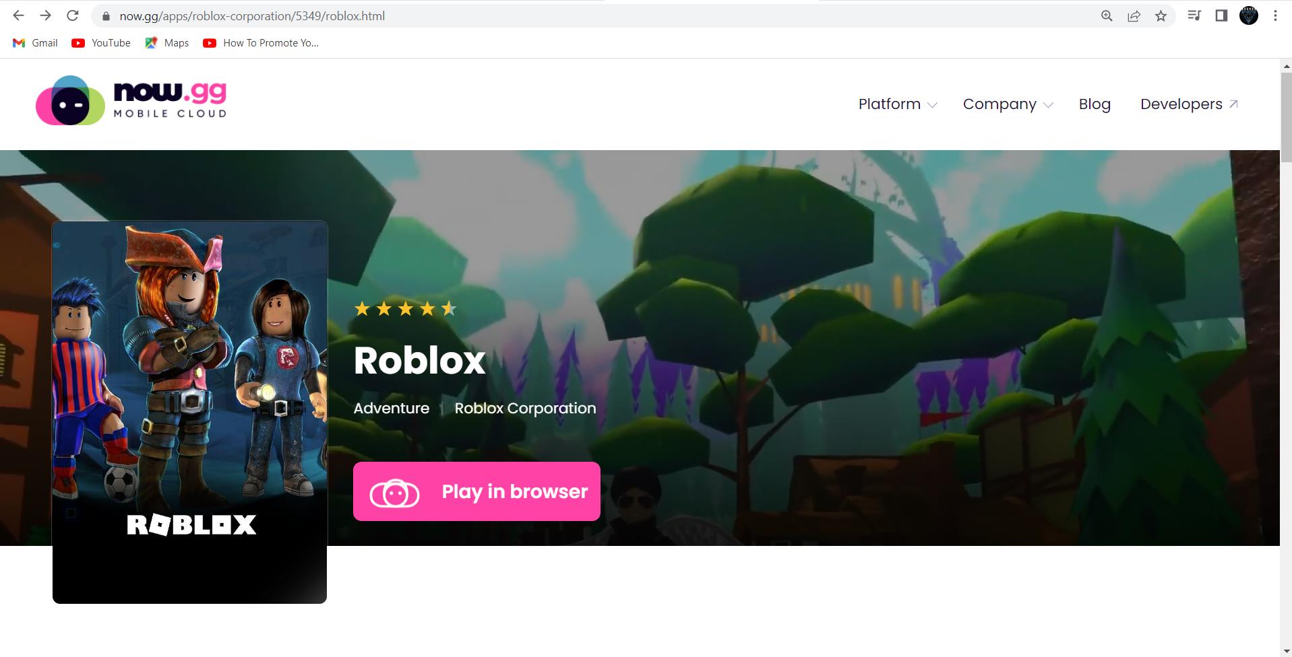Open the Blog page

coord(1095,104)
